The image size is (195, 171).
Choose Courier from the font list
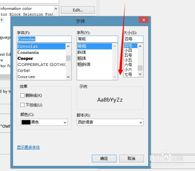tap(27, 77)
